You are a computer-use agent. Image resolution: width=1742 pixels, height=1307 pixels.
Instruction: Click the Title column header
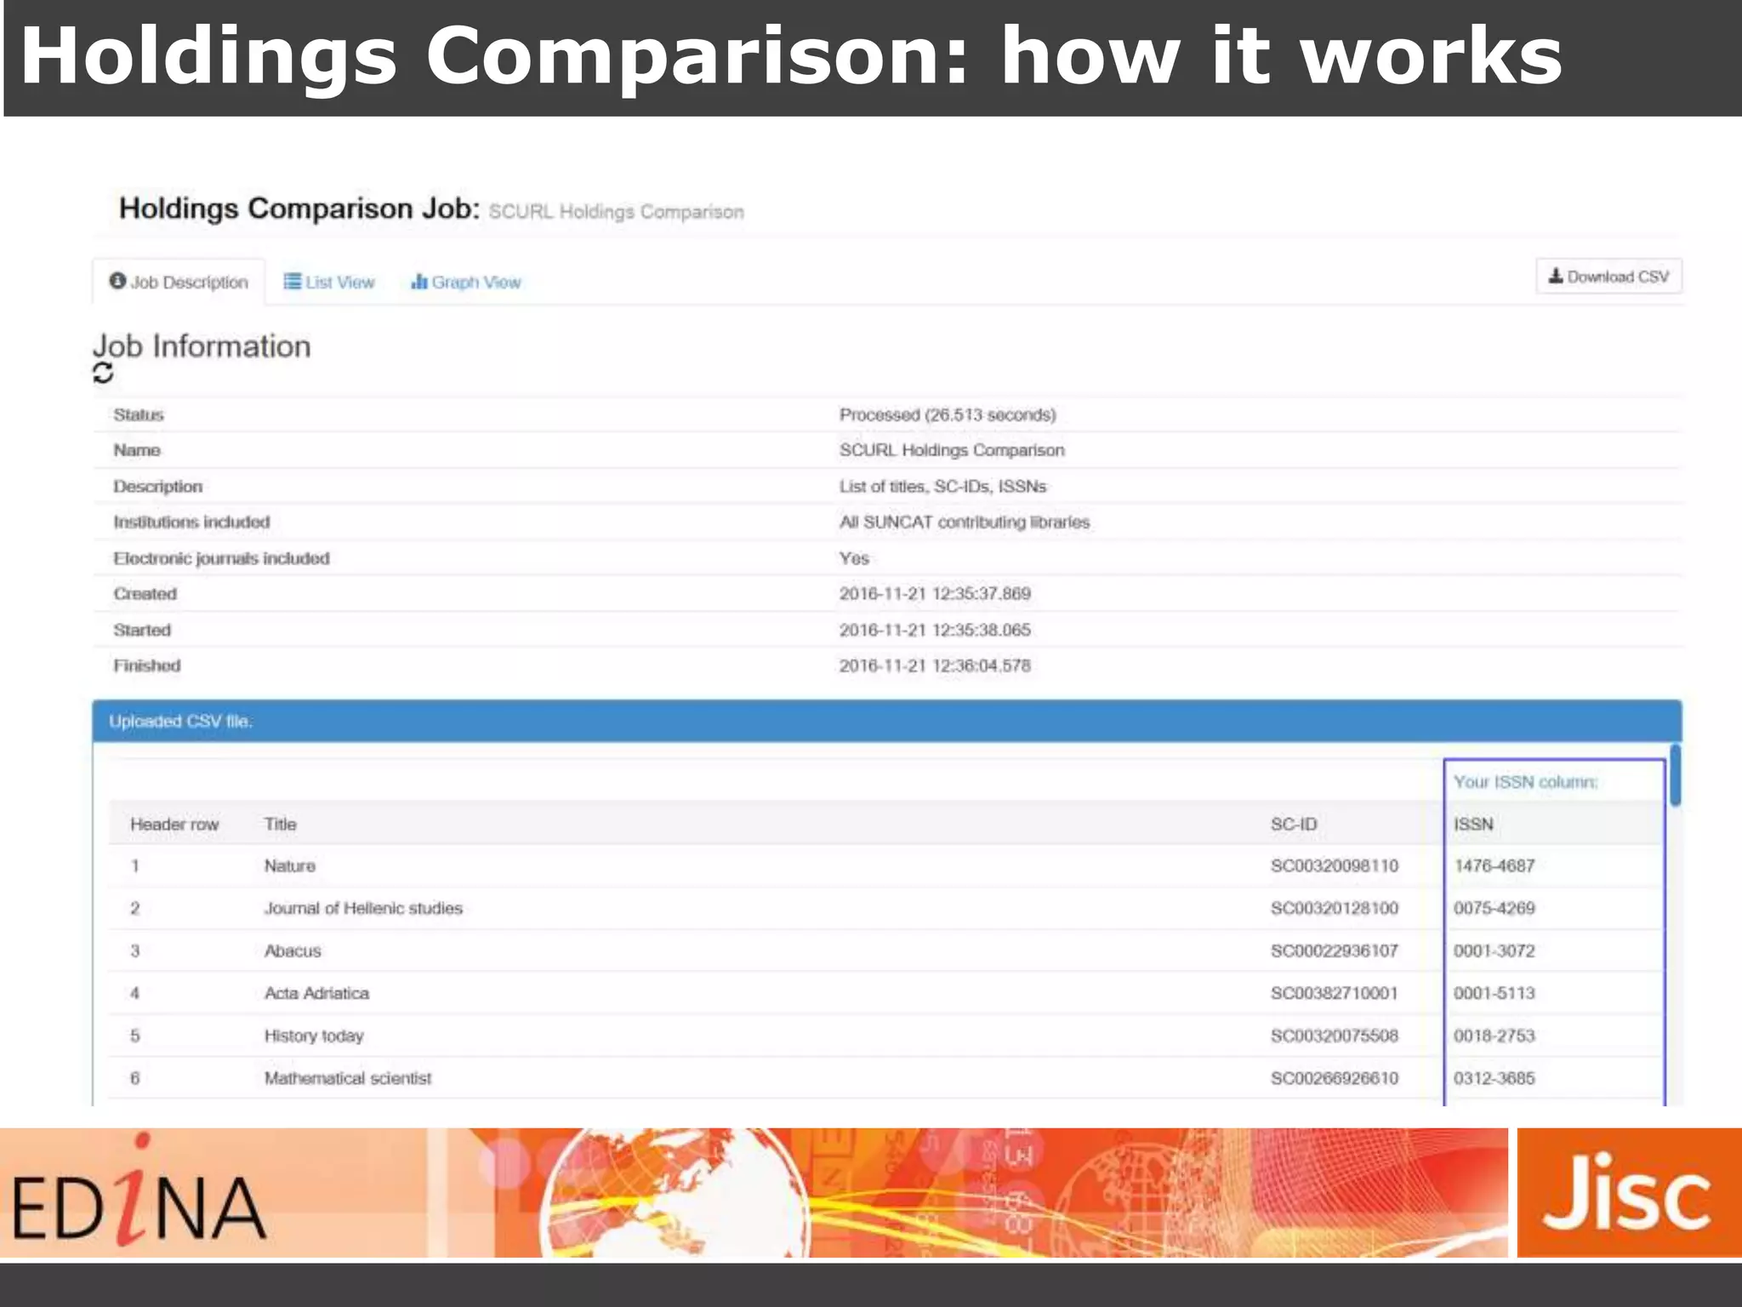280,824
